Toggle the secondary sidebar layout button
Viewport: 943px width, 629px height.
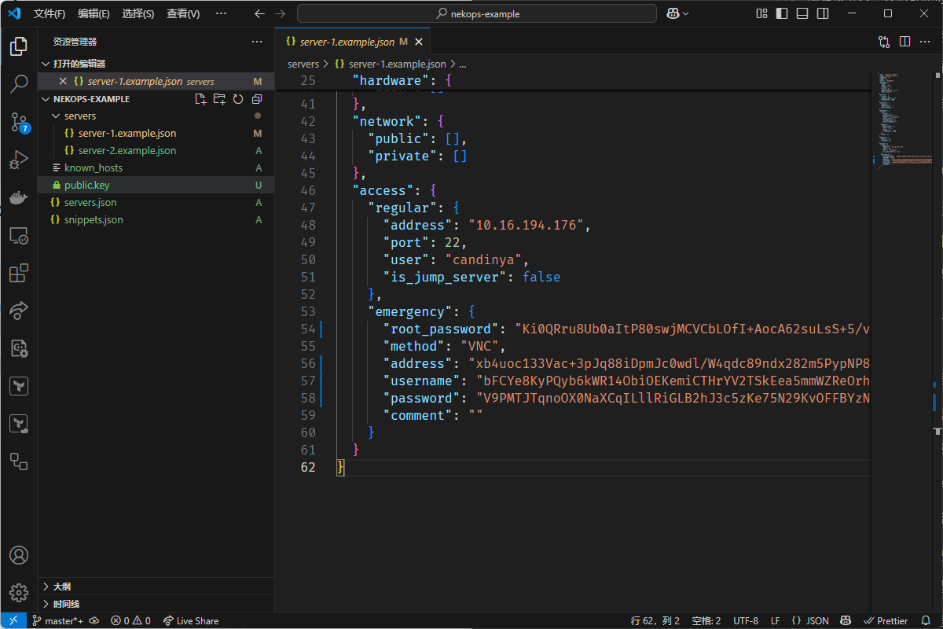click(x=822, y=13)
